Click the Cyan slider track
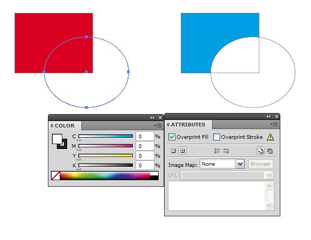This screenshot has height=240, width=311. tap(105, 136)
